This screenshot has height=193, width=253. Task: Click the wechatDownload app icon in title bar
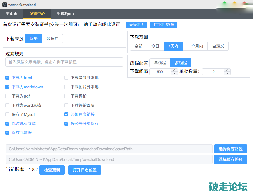[5, 5]
